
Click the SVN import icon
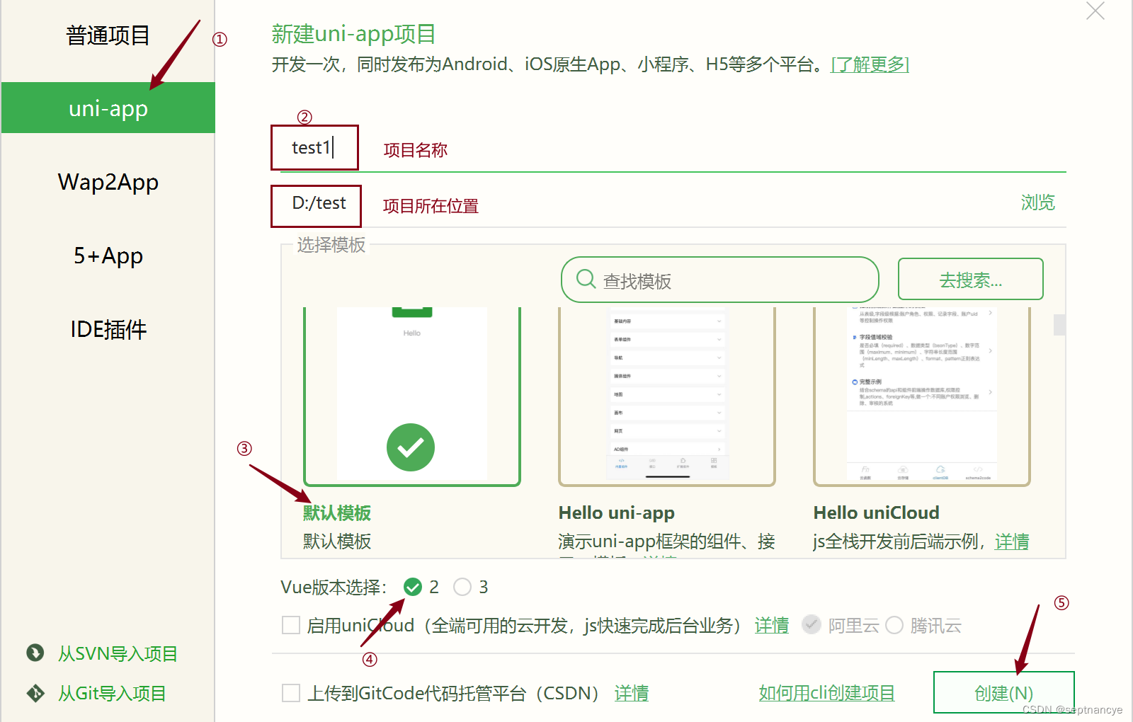(x=35, y=653)
